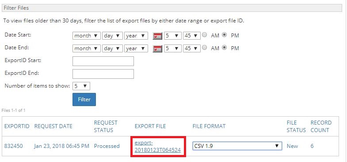Click the Jan 23, 2018 06:45 PM cell
347x162 pixels.
click(x=62, y=146)
